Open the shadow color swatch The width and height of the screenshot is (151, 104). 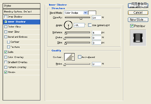[92, 13]
